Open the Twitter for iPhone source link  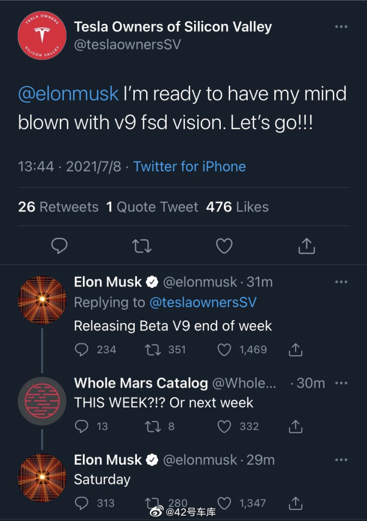point(189,167)
